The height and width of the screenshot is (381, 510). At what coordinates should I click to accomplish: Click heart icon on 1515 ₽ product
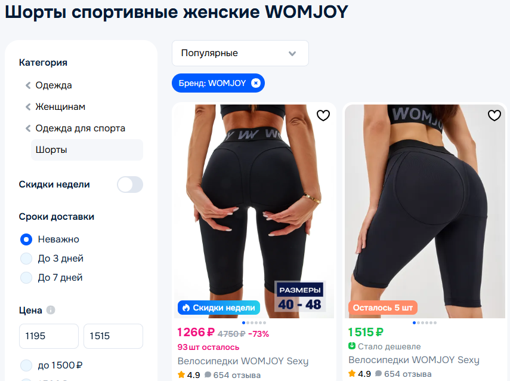[494, 115]
